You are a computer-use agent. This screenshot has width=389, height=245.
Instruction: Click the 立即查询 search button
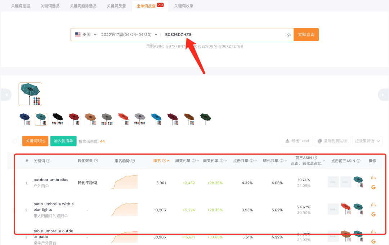point(306,35)
